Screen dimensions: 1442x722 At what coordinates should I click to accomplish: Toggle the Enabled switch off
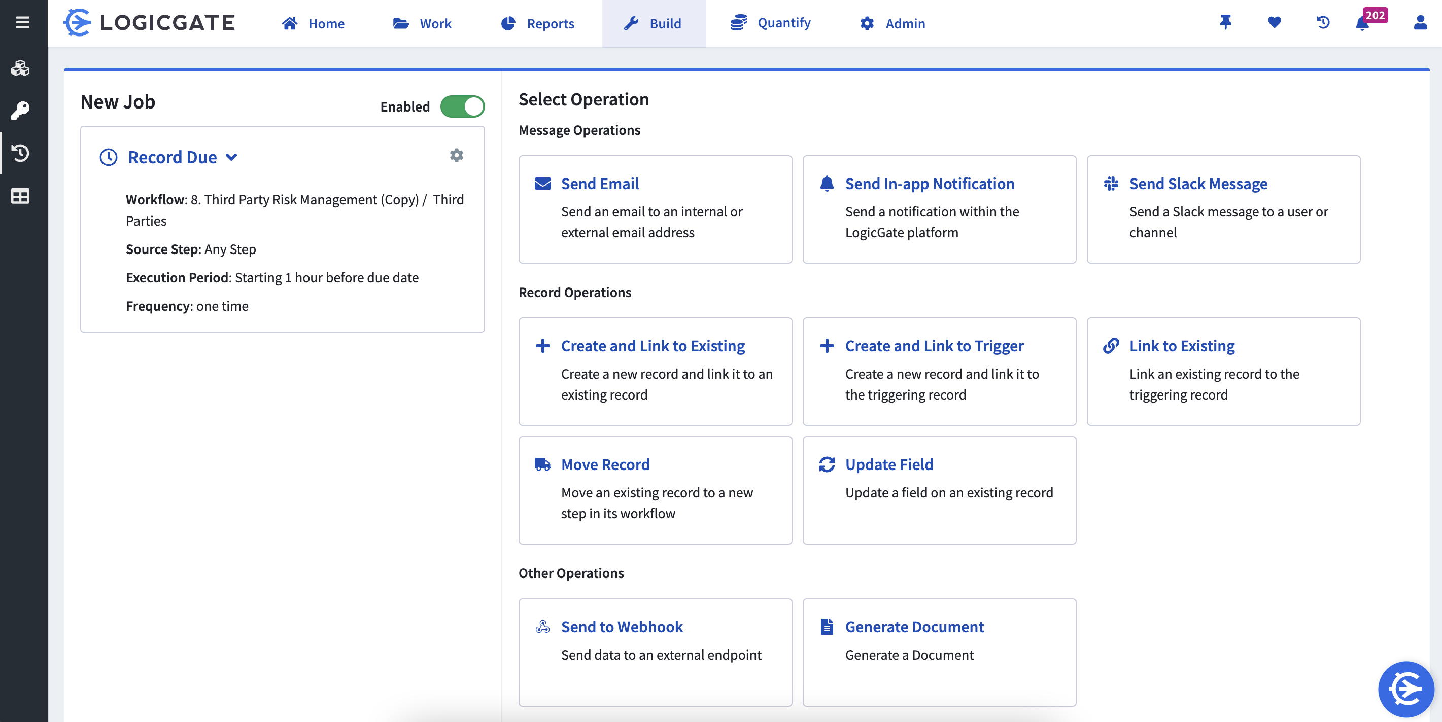(462, 106)
